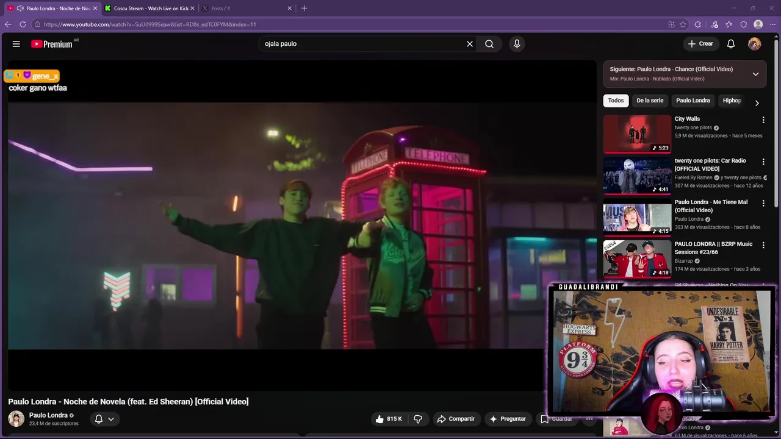This screenshot has height=439, width=781.
Task: Close the Coscu Stream Kick tab
Action: (193, 9)
